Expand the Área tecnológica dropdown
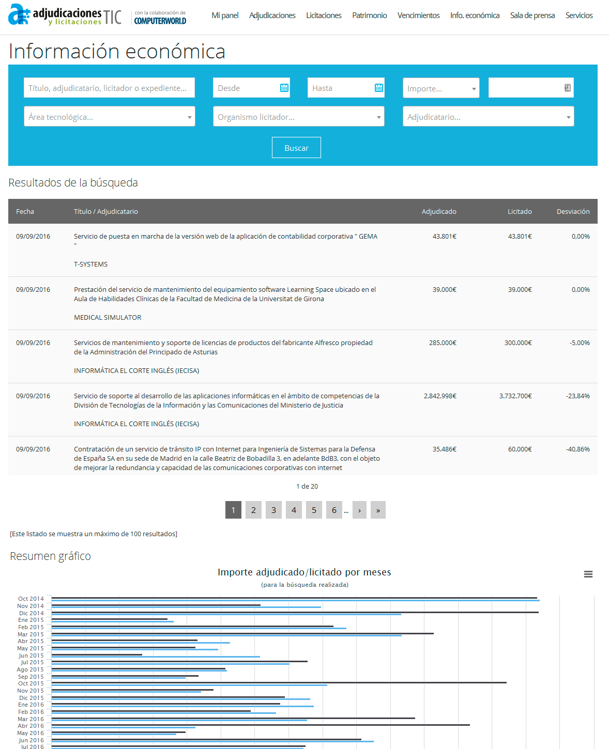The width and height of the screenshot is (609, 749). tap(110, 116)
